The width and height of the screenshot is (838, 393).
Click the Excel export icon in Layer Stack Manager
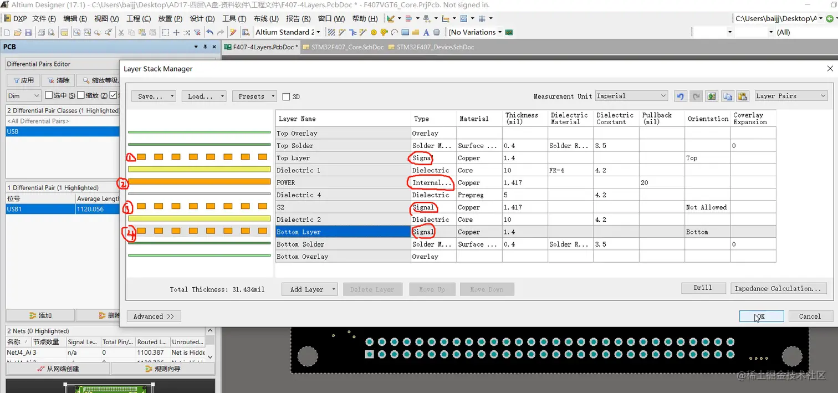(712, 96)
